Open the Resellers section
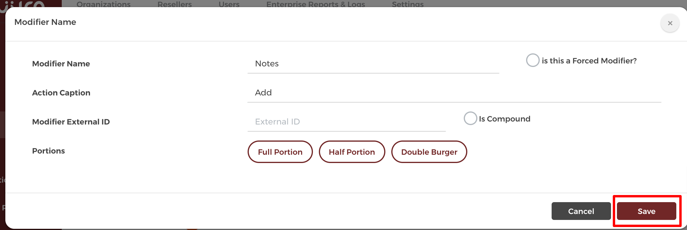 click(175, 4)
